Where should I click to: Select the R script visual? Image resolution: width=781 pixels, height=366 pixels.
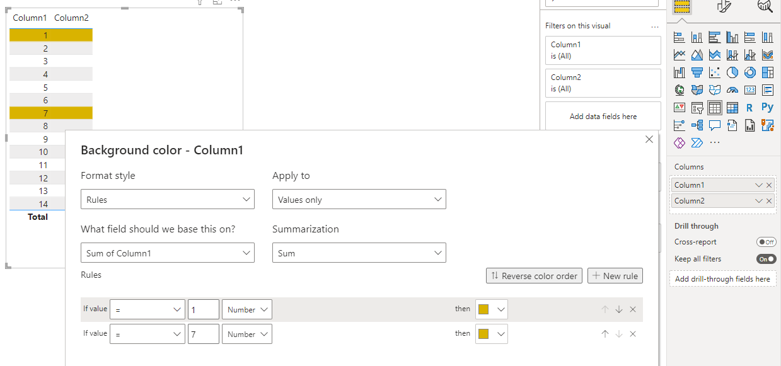click(749, 108)
